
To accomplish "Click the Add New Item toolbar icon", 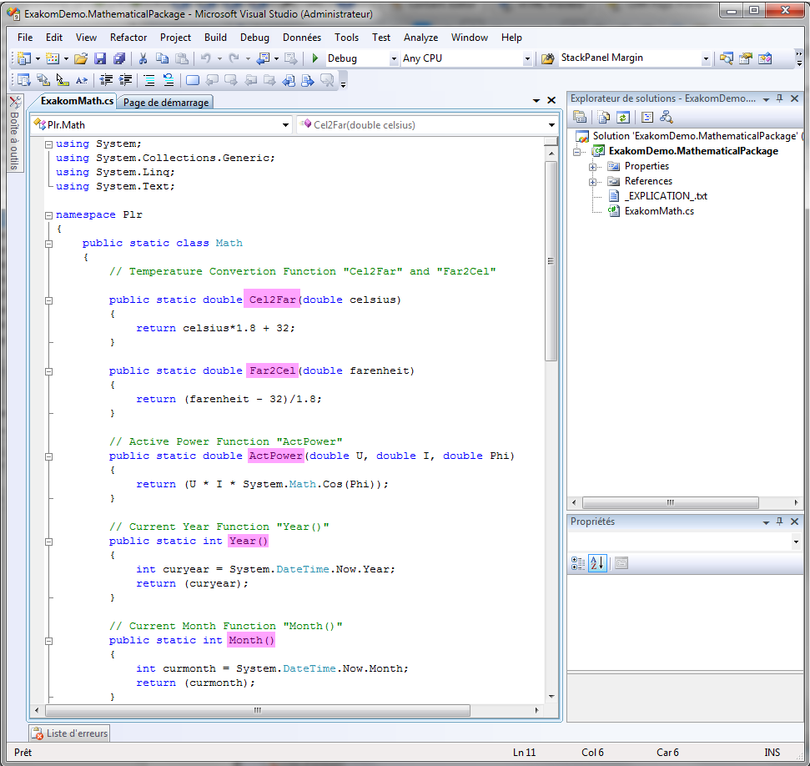I will pyautogui.click(x=53, y=58).
